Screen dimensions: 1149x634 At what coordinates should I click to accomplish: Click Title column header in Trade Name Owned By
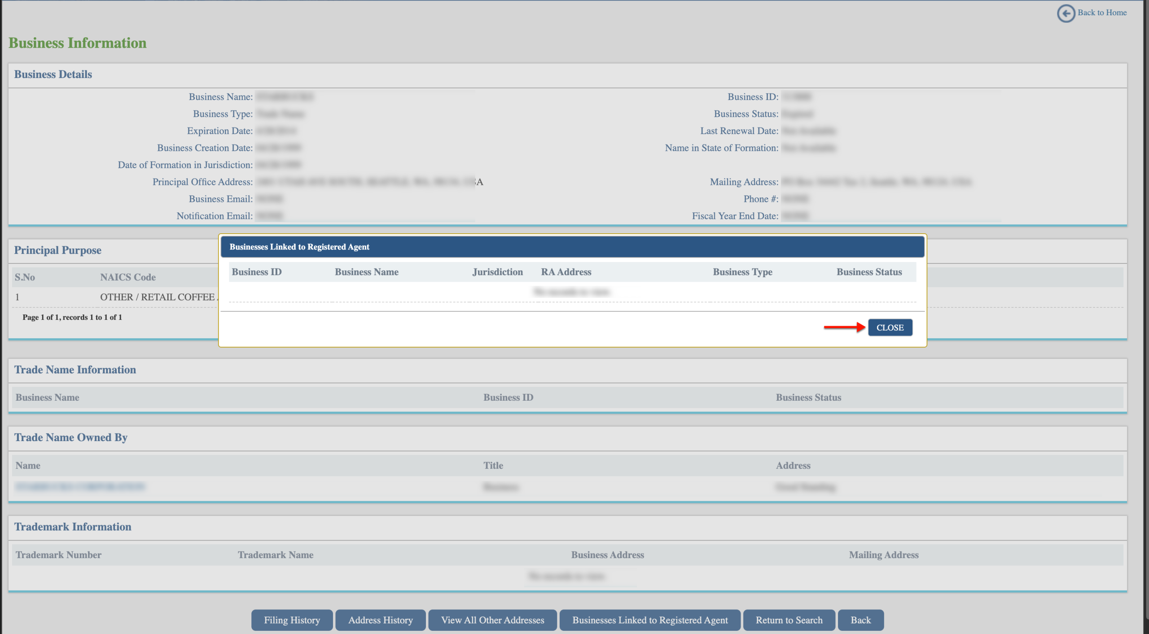tap(493, 466)
